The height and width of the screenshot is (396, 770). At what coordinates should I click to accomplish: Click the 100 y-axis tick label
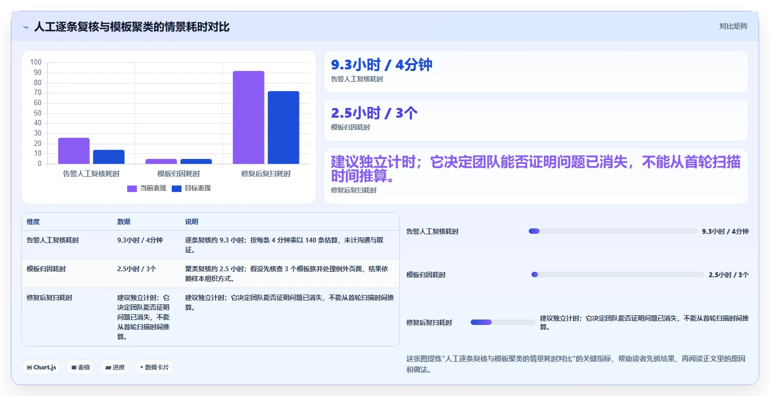pyautogui.click(x=36, y=62)
